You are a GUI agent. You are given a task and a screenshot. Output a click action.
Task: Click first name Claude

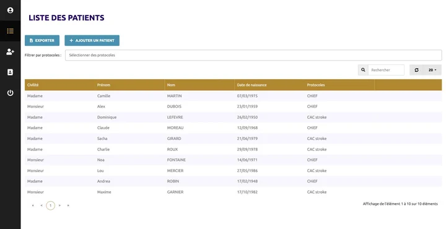coord(103,128)
